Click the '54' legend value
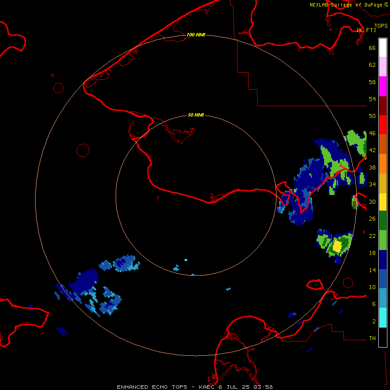The height and width of the screenshot is (390, 390). tap(372, 99)
